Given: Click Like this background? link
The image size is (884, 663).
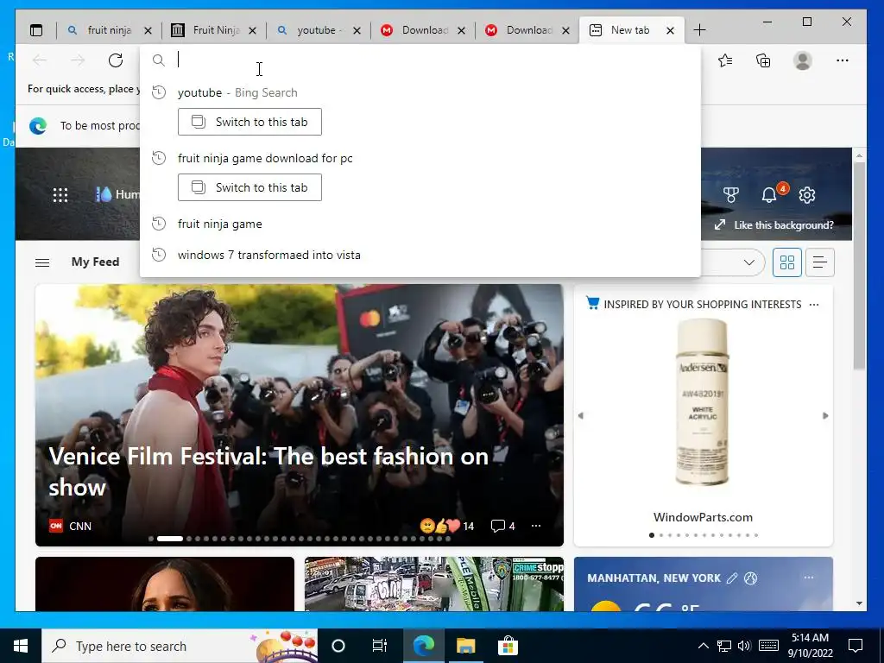Looking at the screenshot, I should pyautogui.click(x=774, y=225).
